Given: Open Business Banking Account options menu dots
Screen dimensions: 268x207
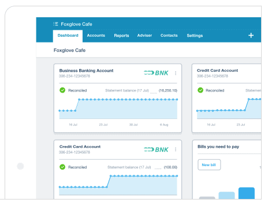Looking at the screenshot, I should pos(176,73).
